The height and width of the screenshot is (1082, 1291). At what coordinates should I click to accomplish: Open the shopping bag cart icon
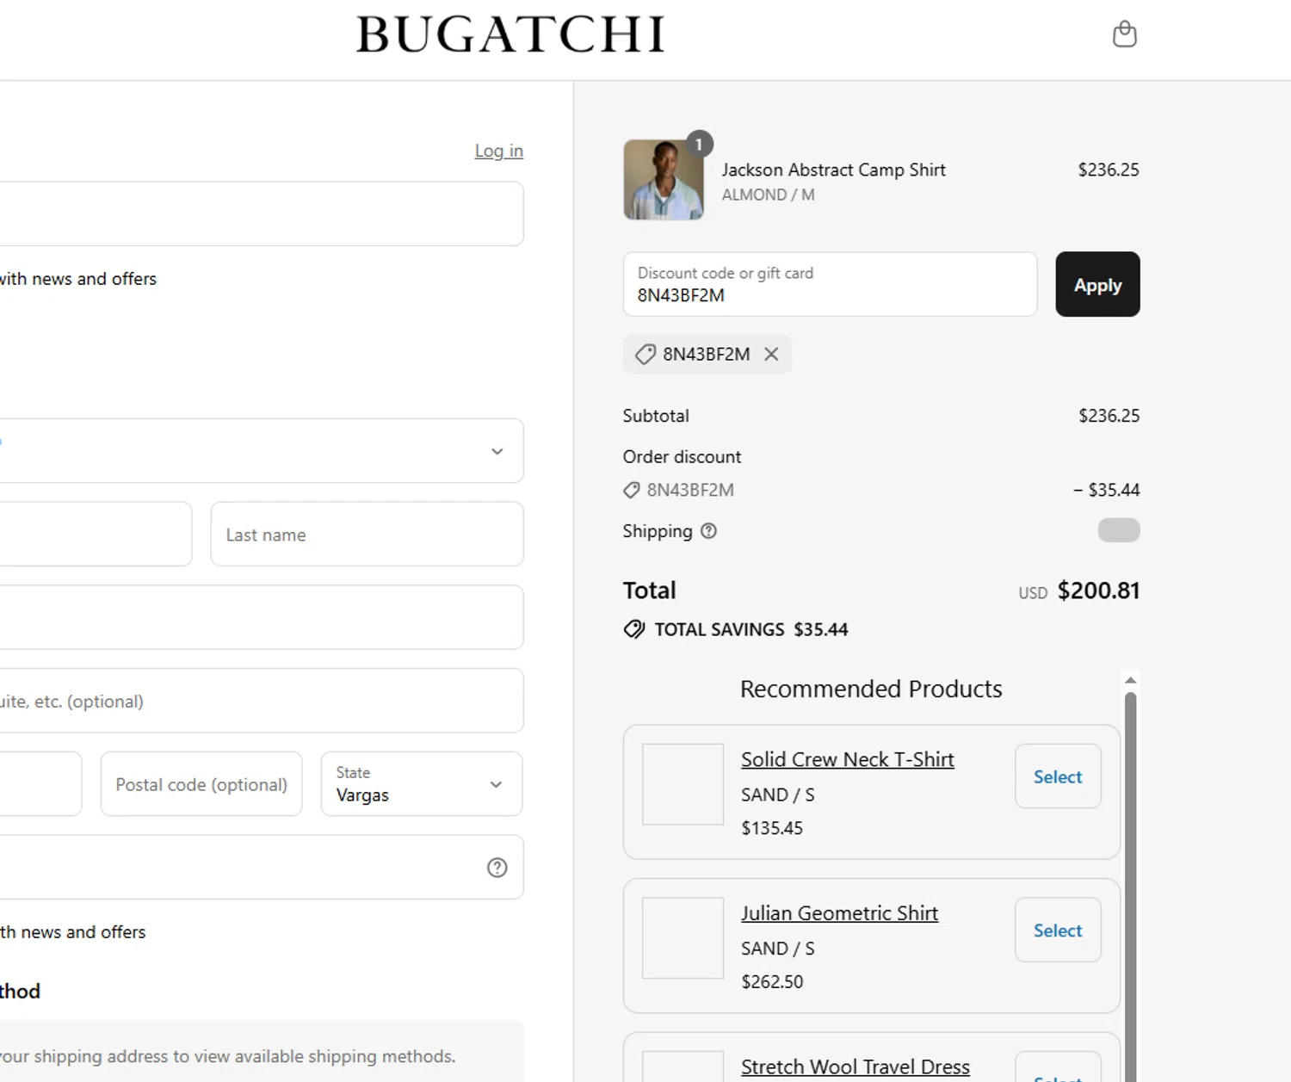click(x=1124, y=34)
